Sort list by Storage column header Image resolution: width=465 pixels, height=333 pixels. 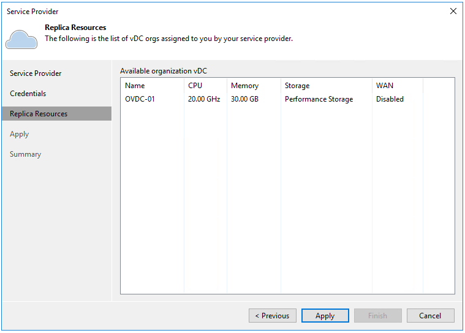coord(297,86)
